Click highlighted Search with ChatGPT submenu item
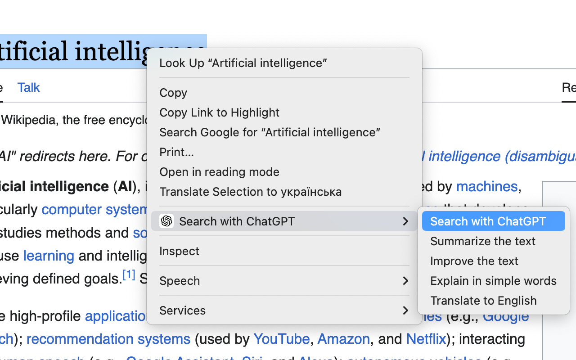Screen dimensions: 576x360 [x=494, y=221]
